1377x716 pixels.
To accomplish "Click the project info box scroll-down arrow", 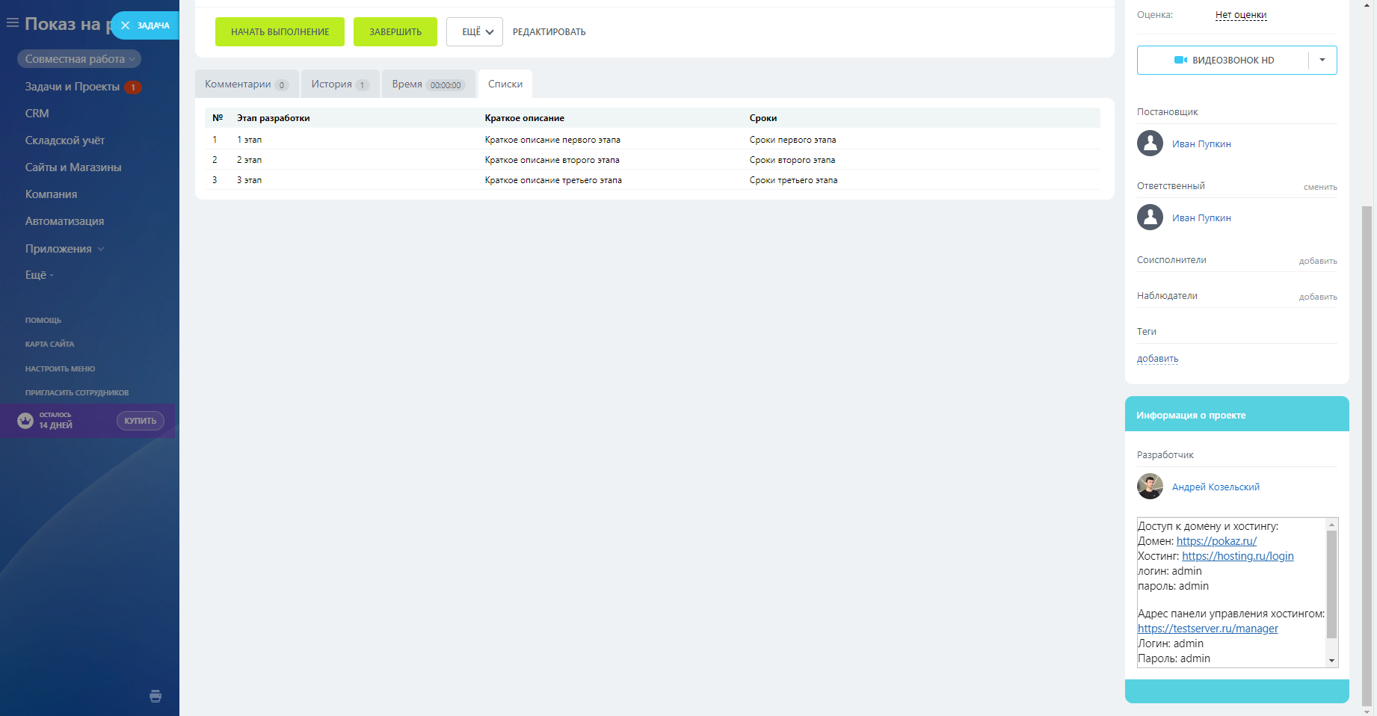I will (1331, 661).
